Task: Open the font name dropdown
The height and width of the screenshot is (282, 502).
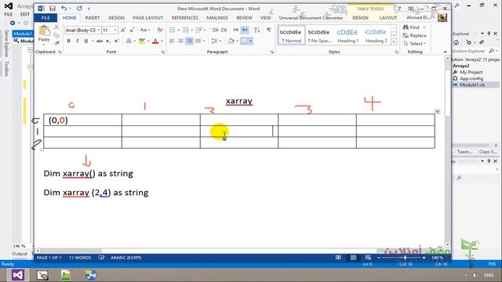Action: tap(99, 30)
